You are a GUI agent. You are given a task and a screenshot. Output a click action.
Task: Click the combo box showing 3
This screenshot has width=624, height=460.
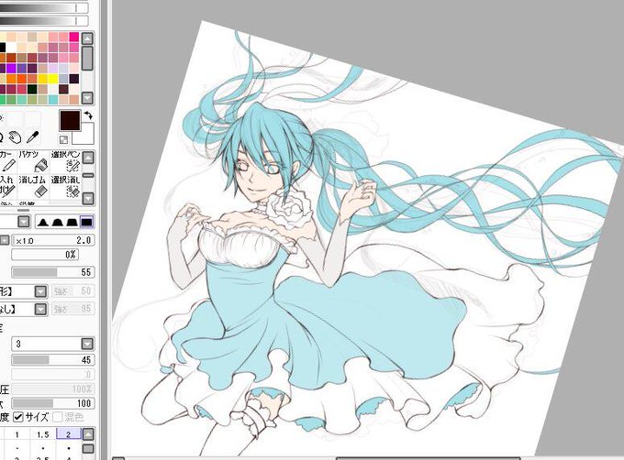[x=53, y=344]
